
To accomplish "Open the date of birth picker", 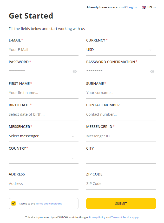I will (x=43, y=114).
